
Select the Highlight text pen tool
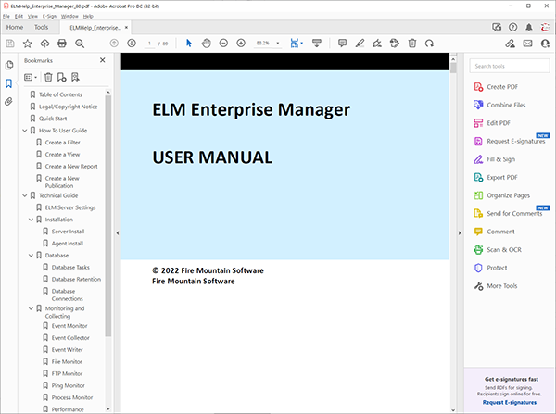[360, 44]
